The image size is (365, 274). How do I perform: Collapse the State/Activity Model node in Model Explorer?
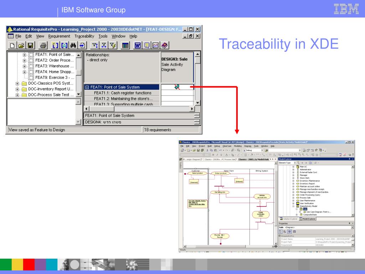(294, 206)
